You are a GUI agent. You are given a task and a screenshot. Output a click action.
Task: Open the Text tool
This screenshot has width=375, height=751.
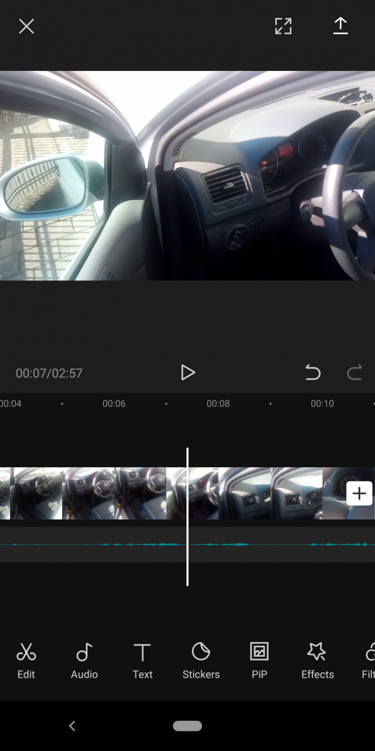point(142,661)
